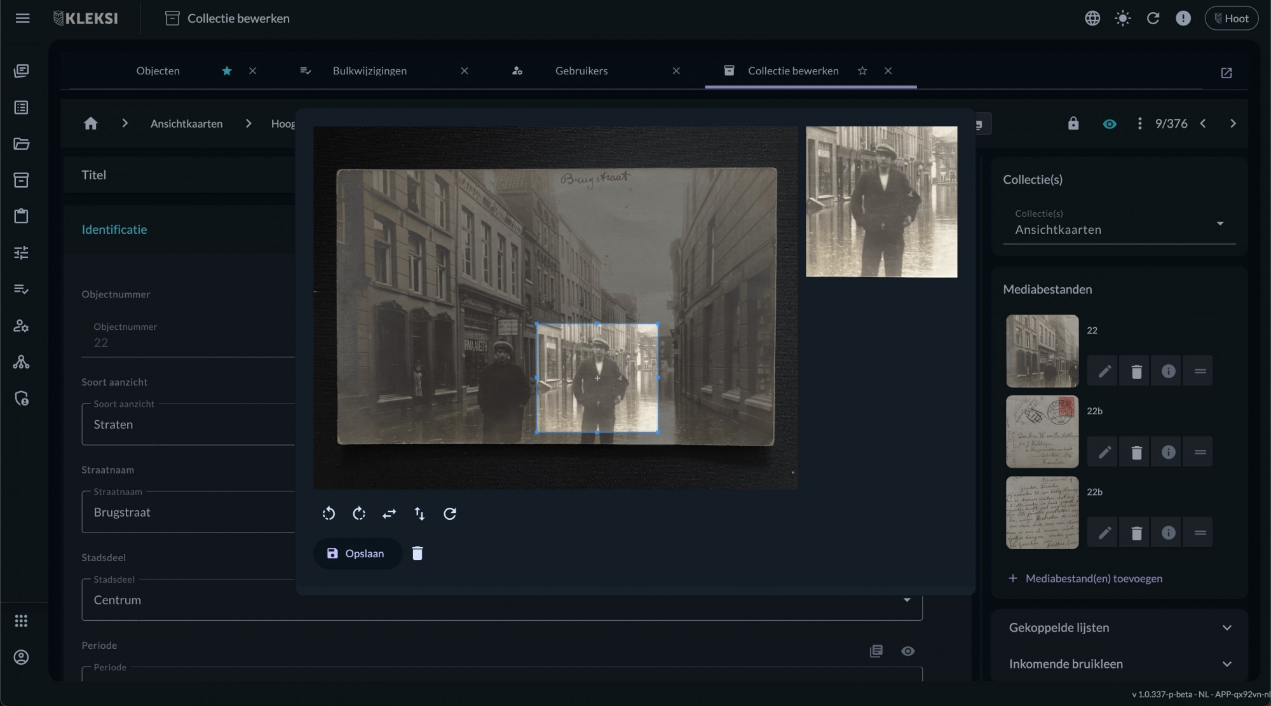Switch to the Bulkwijzigingen tab
The width and height of the screenshot is (1271, 706).
pos(370,71)
